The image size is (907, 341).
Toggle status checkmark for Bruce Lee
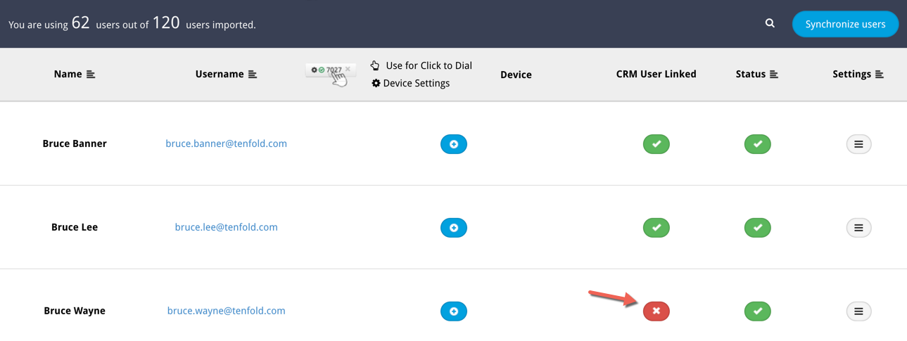click(758, 228)
